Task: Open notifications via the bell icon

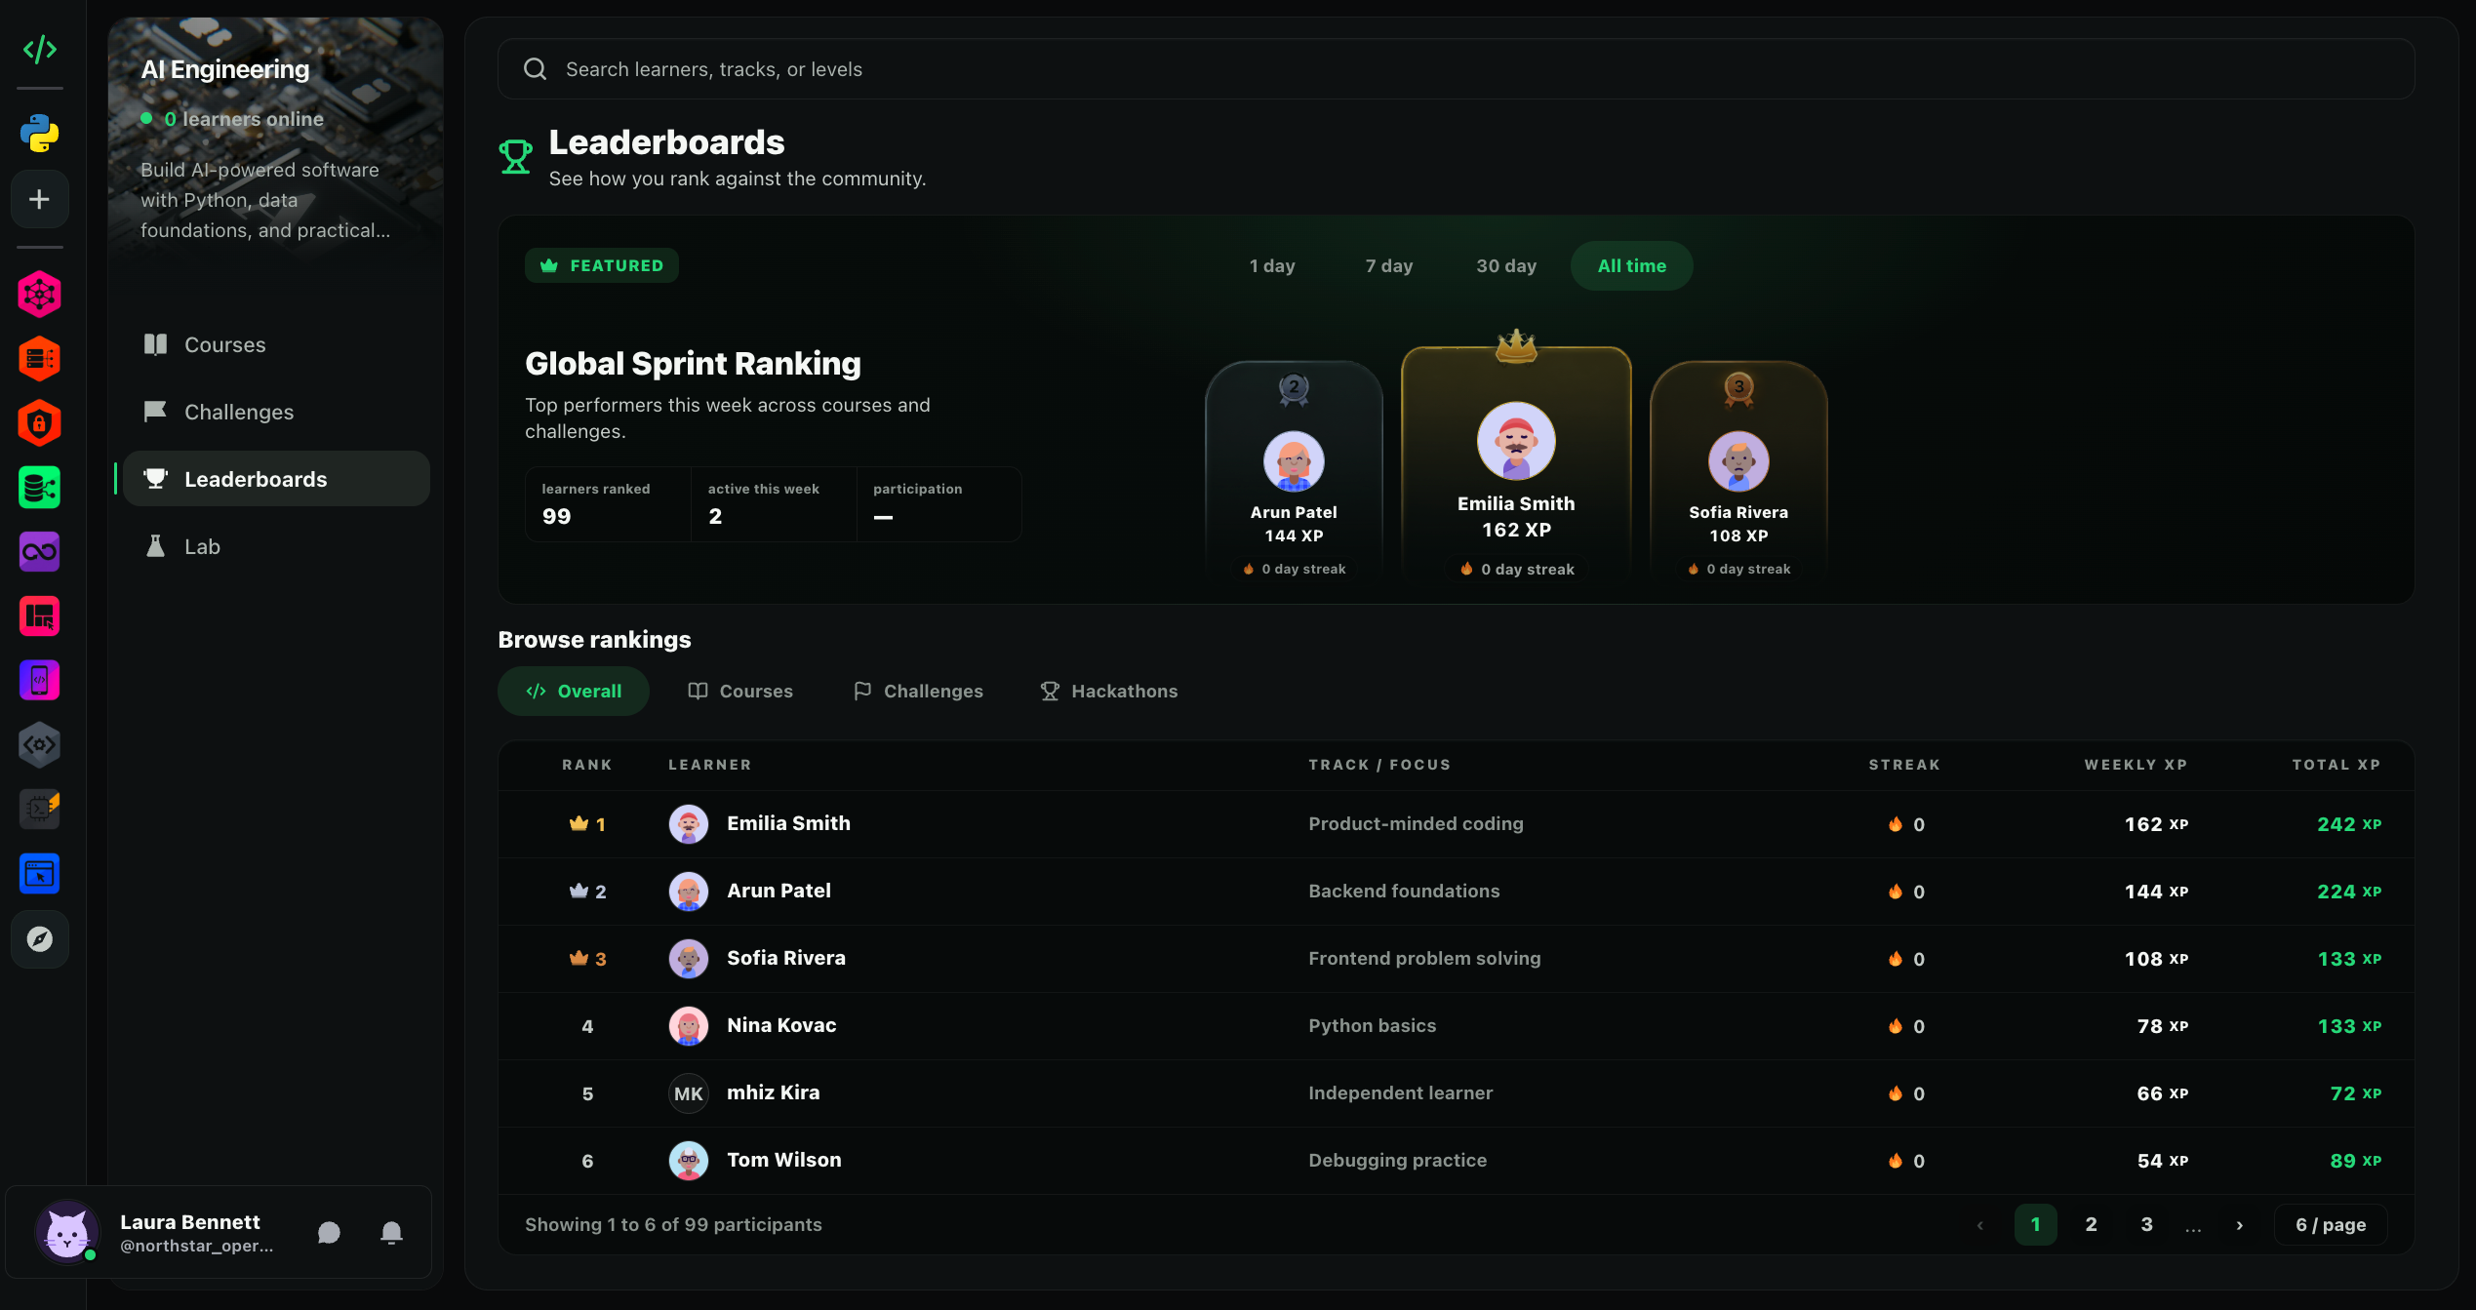Action: click(391, 1233)
